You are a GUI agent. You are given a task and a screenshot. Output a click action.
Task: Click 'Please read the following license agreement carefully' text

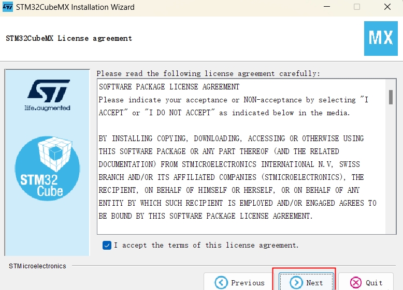(x=208, y=73)
